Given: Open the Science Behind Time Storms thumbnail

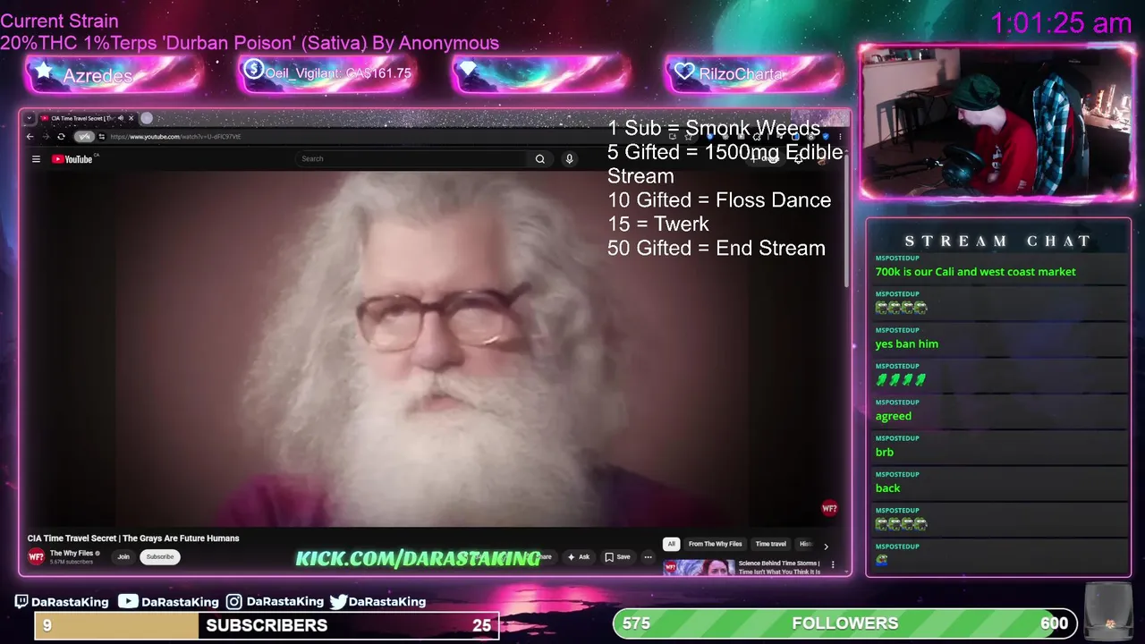Looking at the screenshot, I should pyautogui.click(x=699, y=567).
